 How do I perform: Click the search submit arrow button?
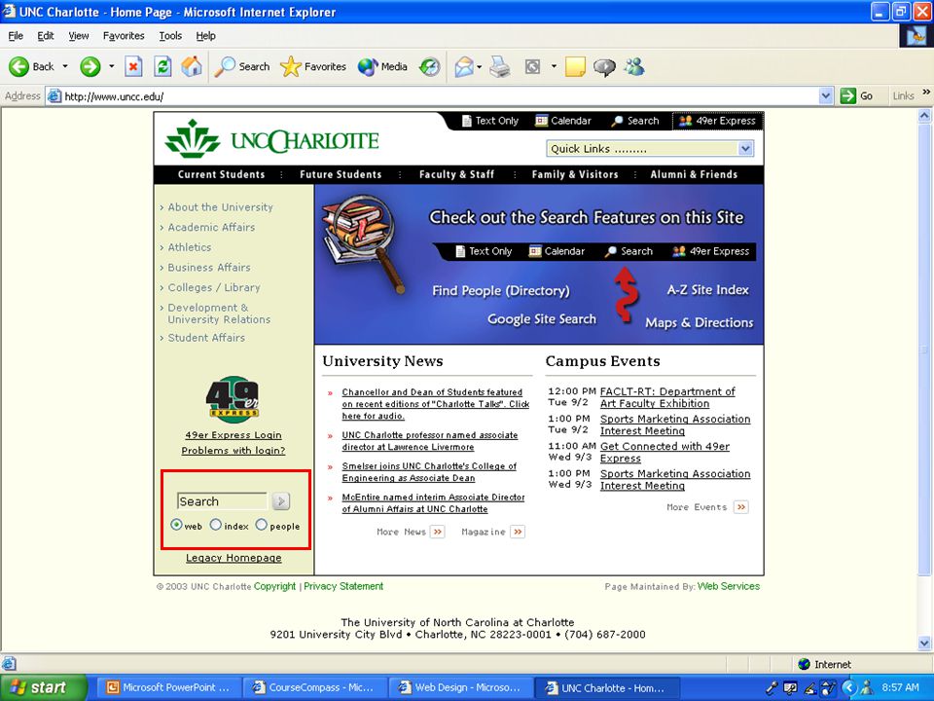tap(281, 501)
